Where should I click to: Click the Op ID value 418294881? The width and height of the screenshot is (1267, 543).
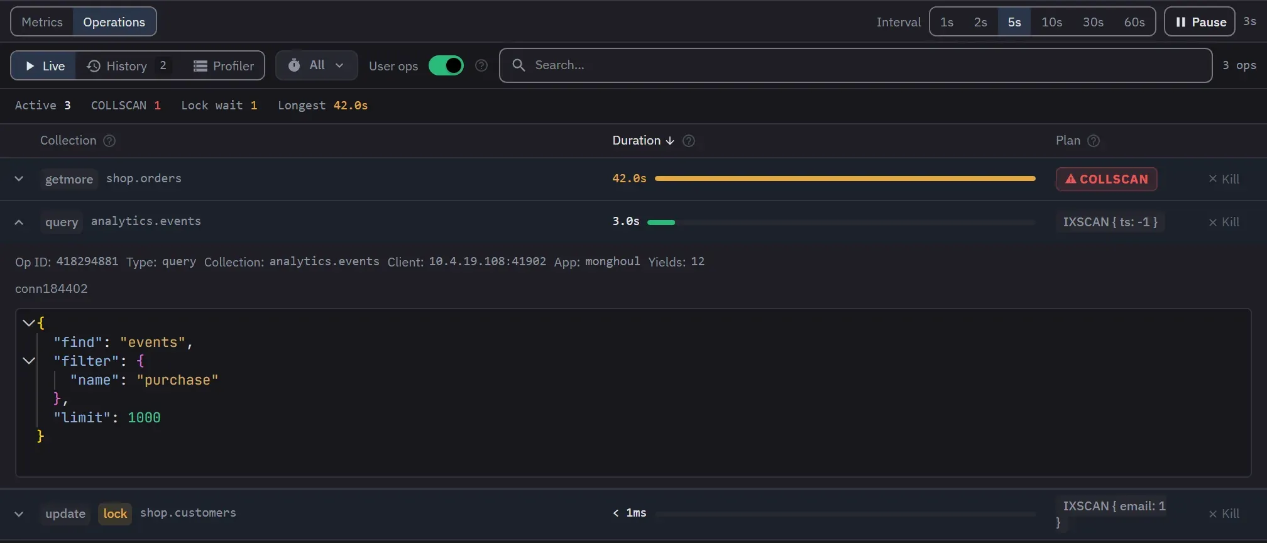click(87, 261)
